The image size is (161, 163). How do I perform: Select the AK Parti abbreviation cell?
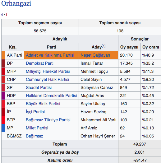tap(15, 55)
